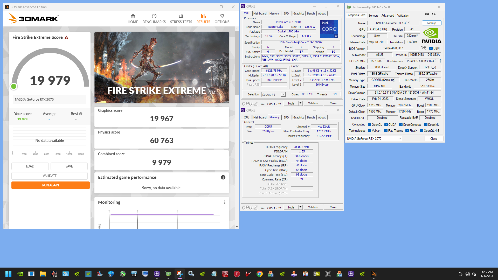Viewport: 498px width, 280px height.
Task: Click the 3DMark logo
Action: click(33, 18)
